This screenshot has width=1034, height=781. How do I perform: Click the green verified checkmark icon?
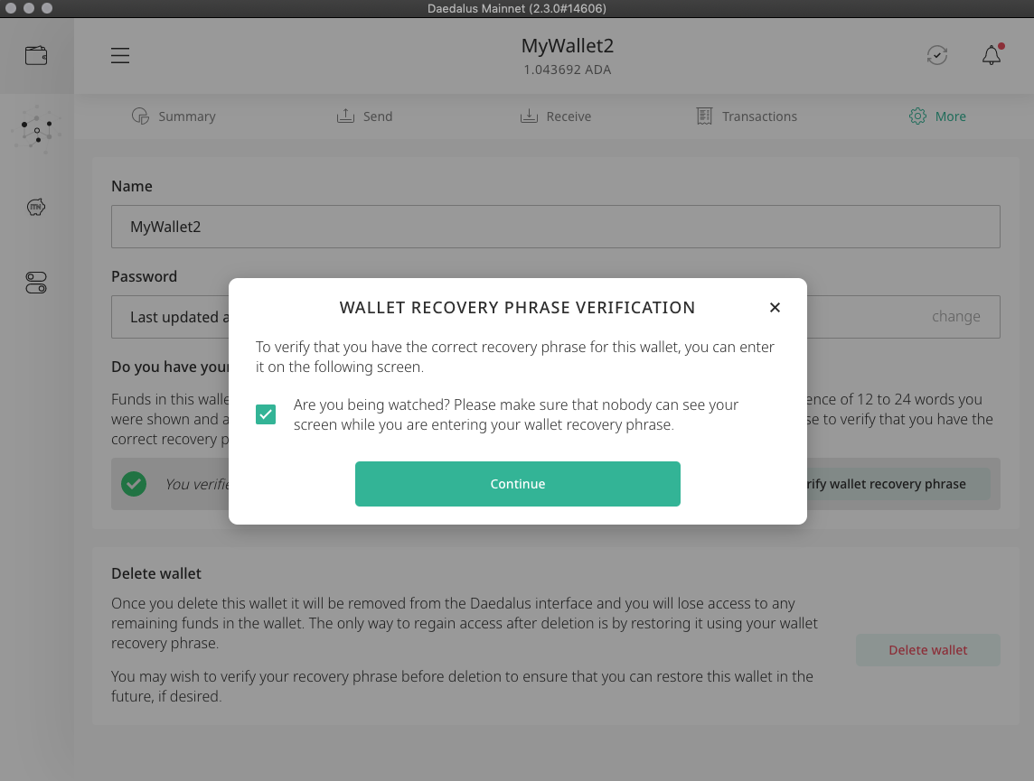[x=134, y=484]
